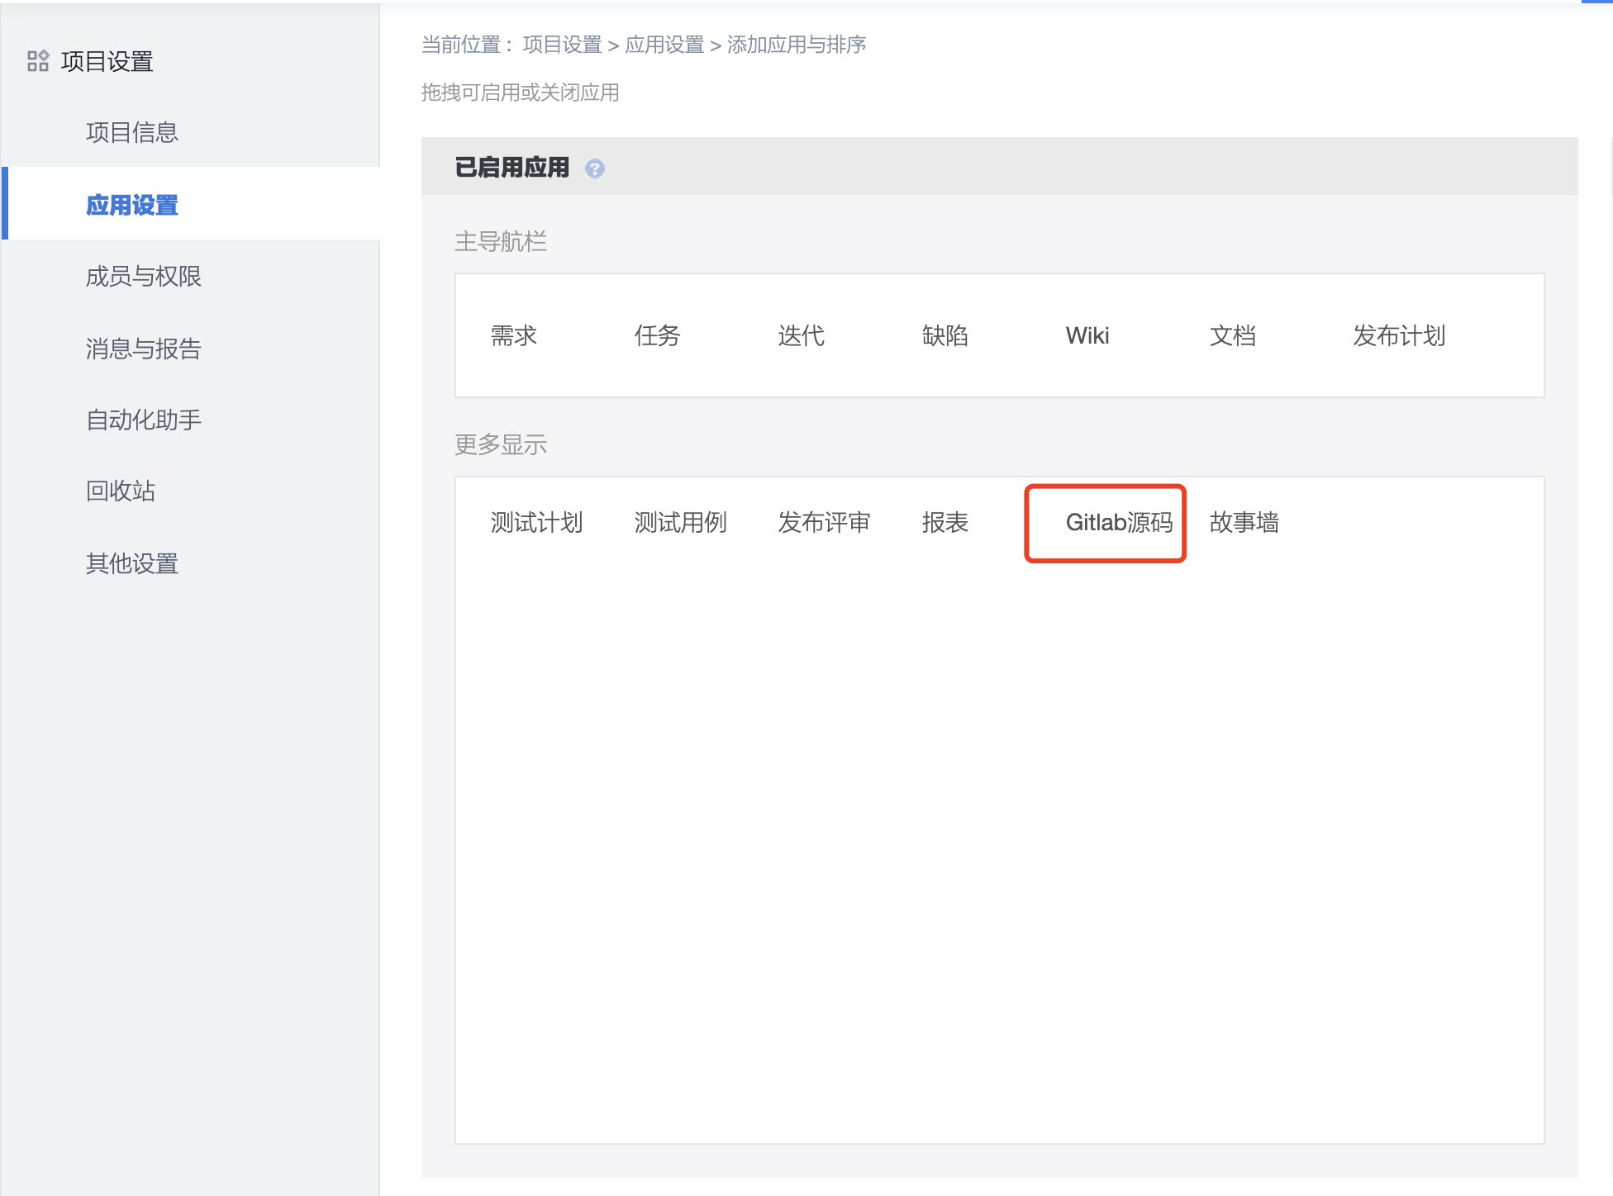Click the 迭代 app item
1613x1196 pixels.
(x=800, y=335)
